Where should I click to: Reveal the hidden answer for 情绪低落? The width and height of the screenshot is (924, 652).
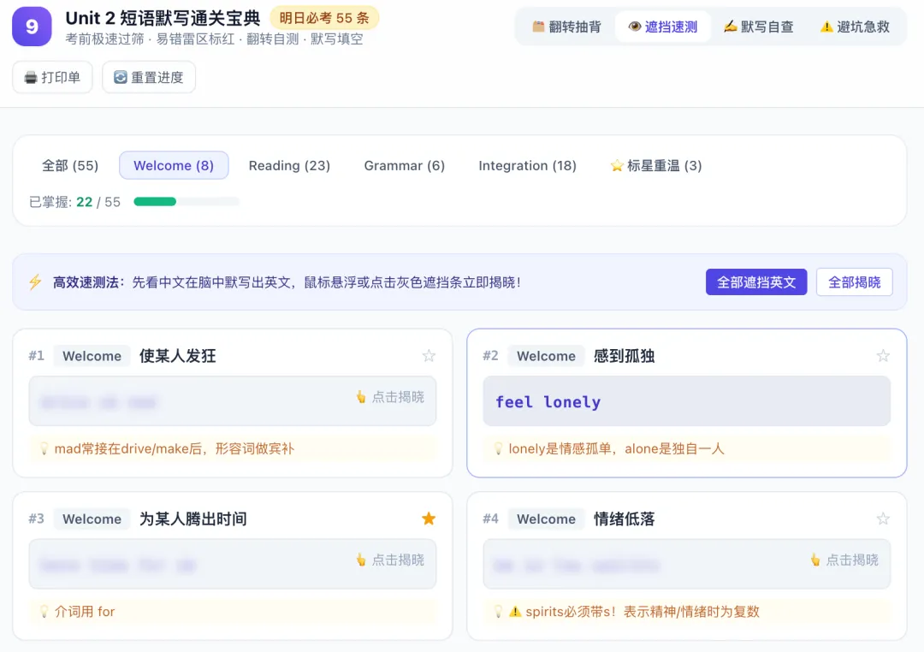tap(686, 564)
